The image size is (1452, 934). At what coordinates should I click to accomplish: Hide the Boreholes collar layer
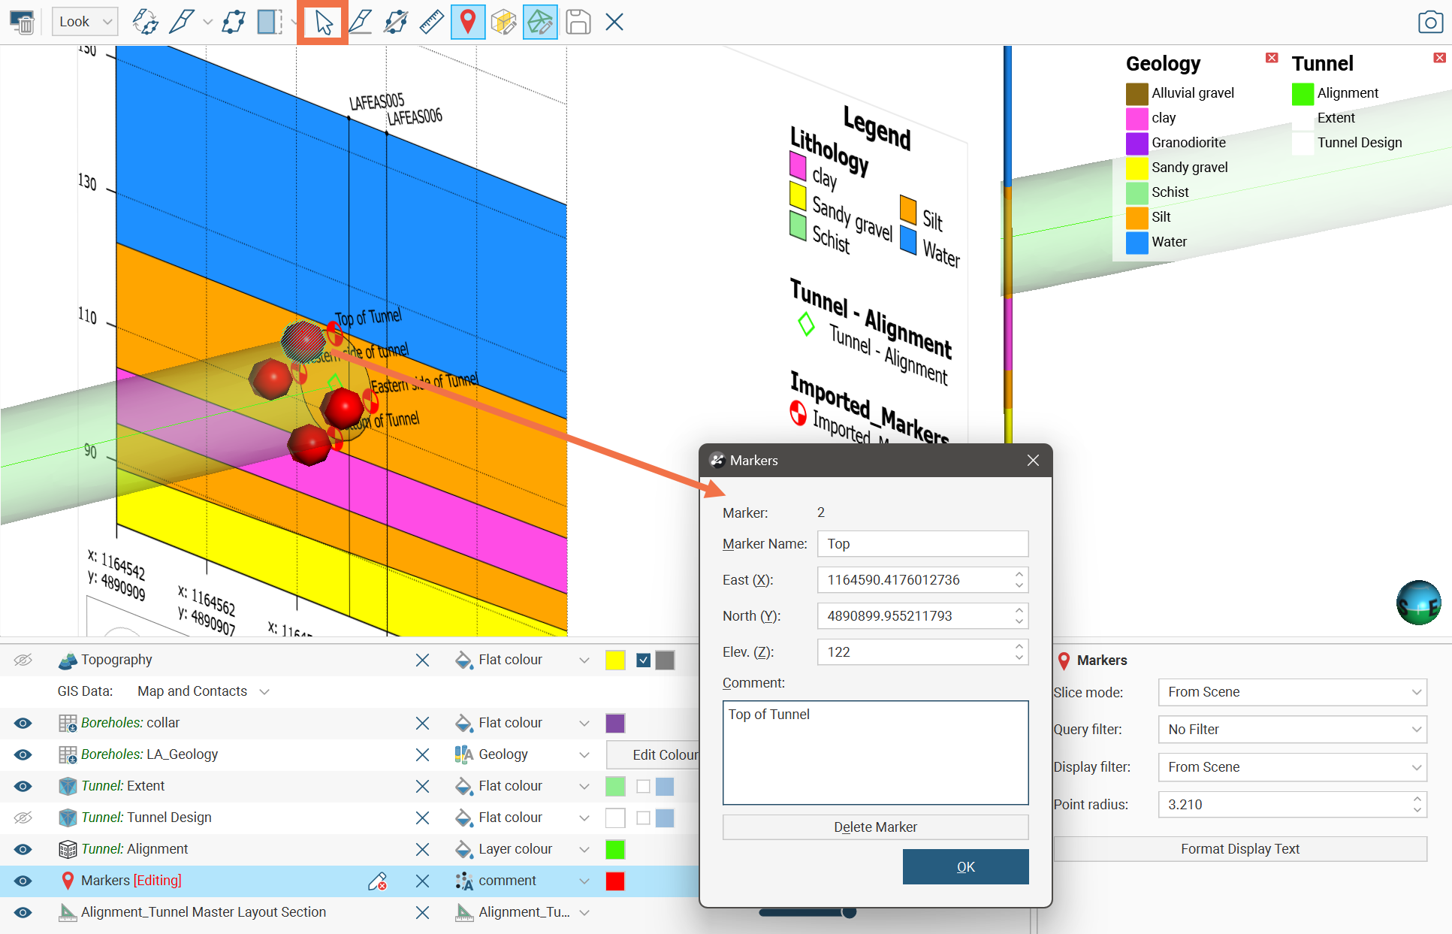pos(23,723)
